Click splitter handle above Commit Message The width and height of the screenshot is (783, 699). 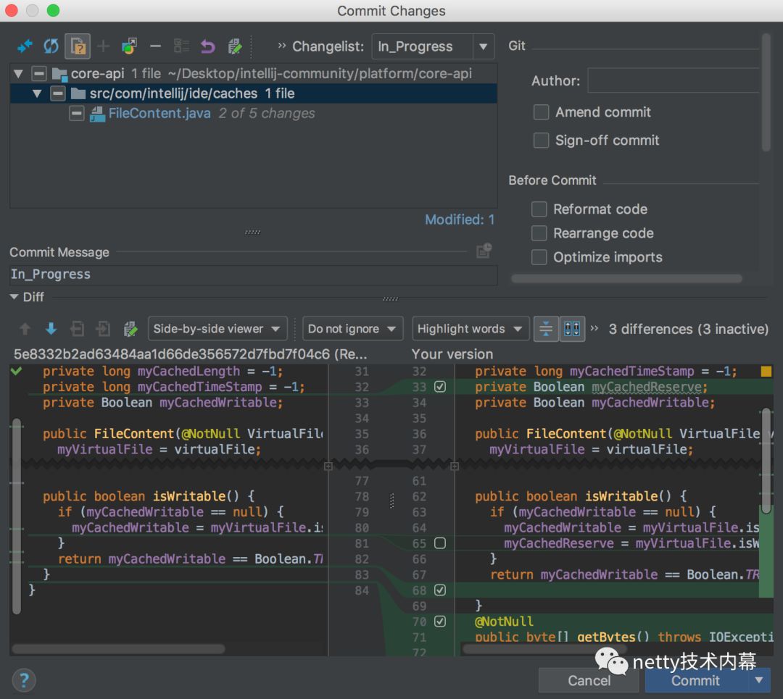point(253,232)
